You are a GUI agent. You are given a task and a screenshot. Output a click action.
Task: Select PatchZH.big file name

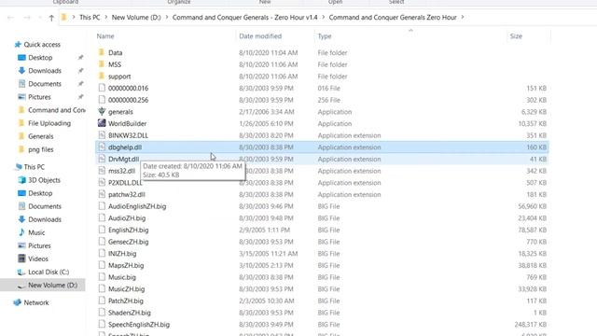click(x=126, y=301)
